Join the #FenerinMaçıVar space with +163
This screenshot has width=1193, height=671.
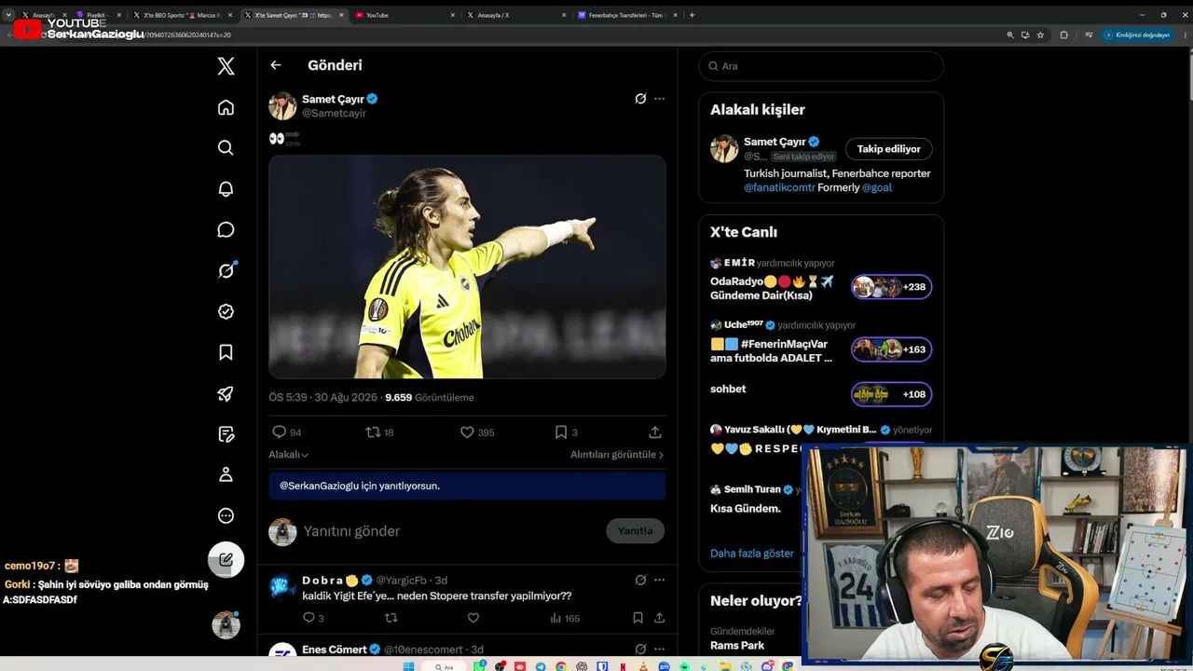coord(892,349)
